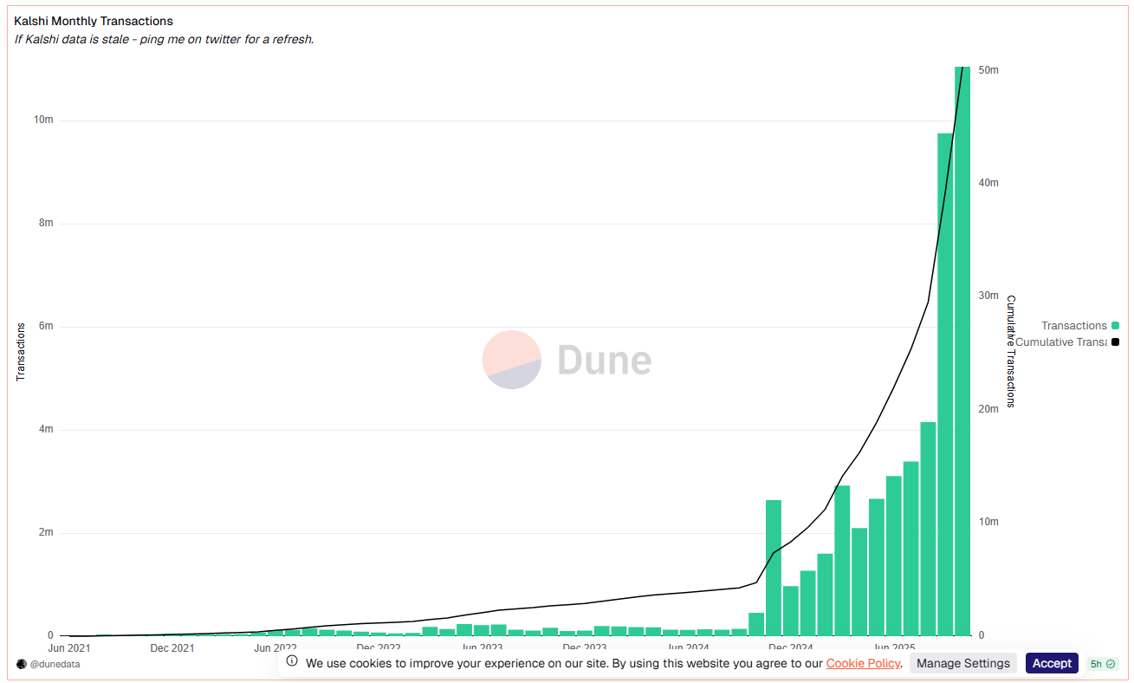
Task: Click the vertical 'Cumulative Transactions' axis title
Action: (x=1011, y=351)
